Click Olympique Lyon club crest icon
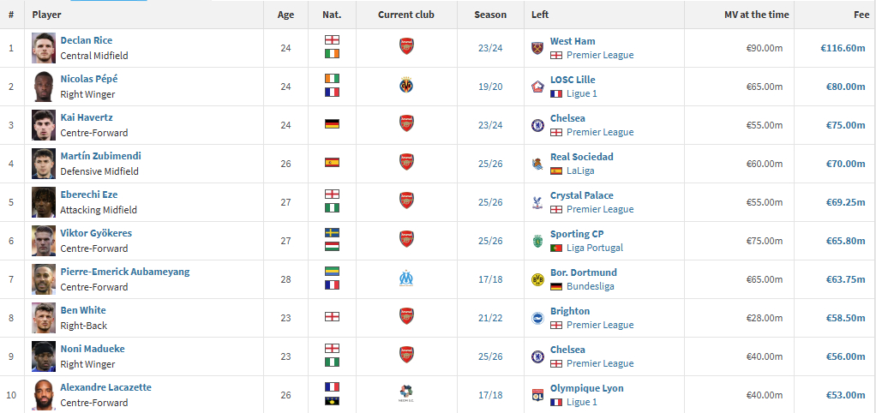This screenshot has height=413, width=876. point(537,395)
